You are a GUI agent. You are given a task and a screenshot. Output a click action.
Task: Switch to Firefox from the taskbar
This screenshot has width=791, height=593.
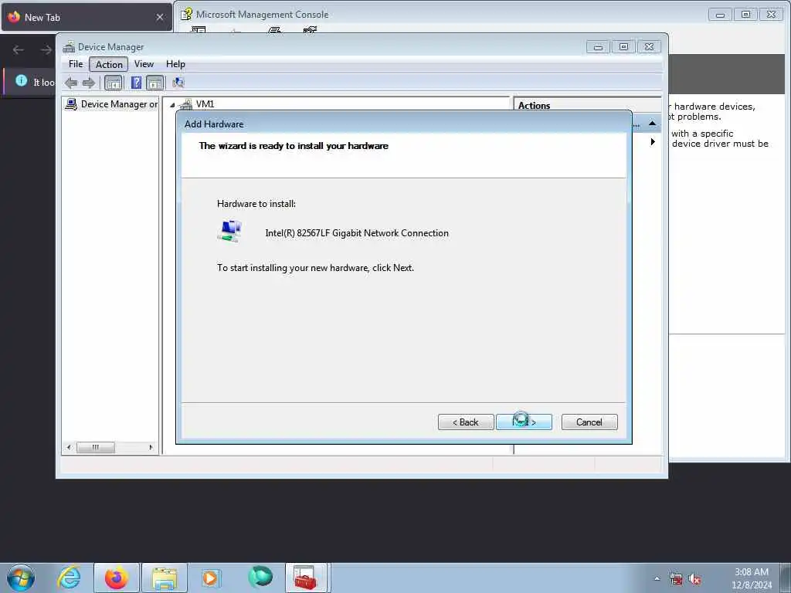tap(116, 578)
